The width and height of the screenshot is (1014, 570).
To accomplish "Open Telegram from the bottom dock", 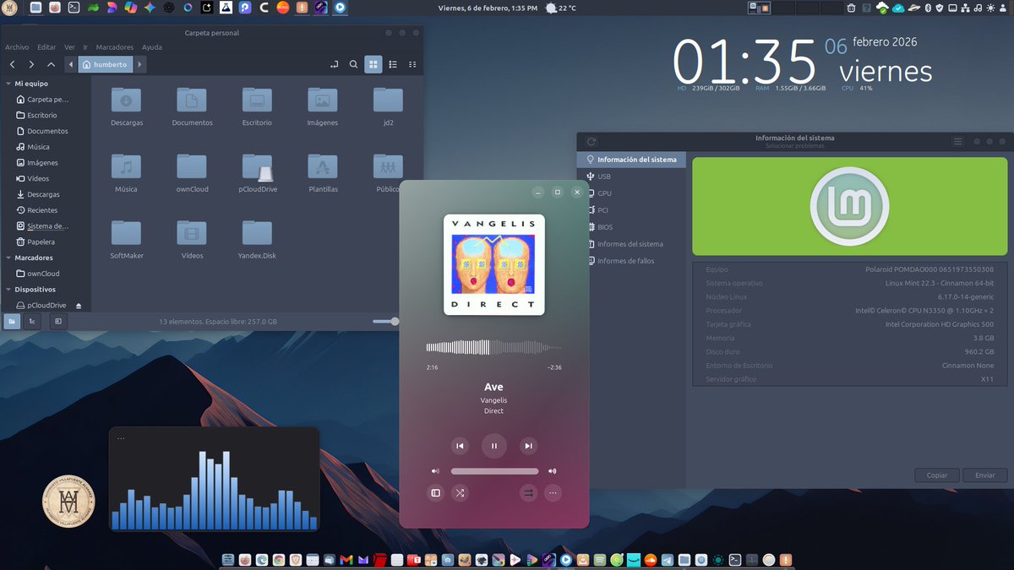I will tap(668, 560).
